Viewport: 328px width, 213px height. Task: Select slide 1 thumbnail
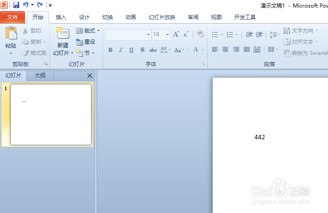[51, 114]
